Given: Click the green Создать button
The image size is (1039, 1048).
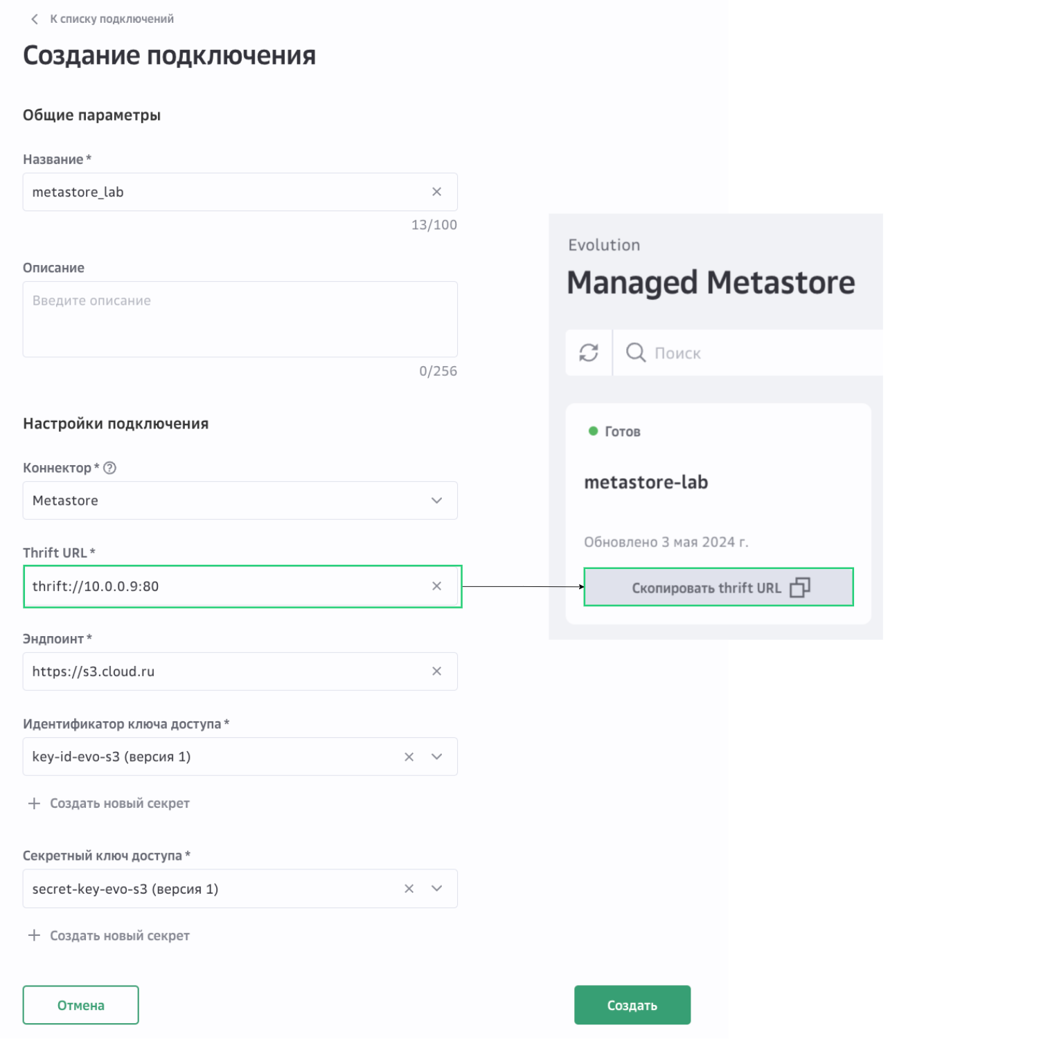Looking at the screenshot, I should (632, 1005).
